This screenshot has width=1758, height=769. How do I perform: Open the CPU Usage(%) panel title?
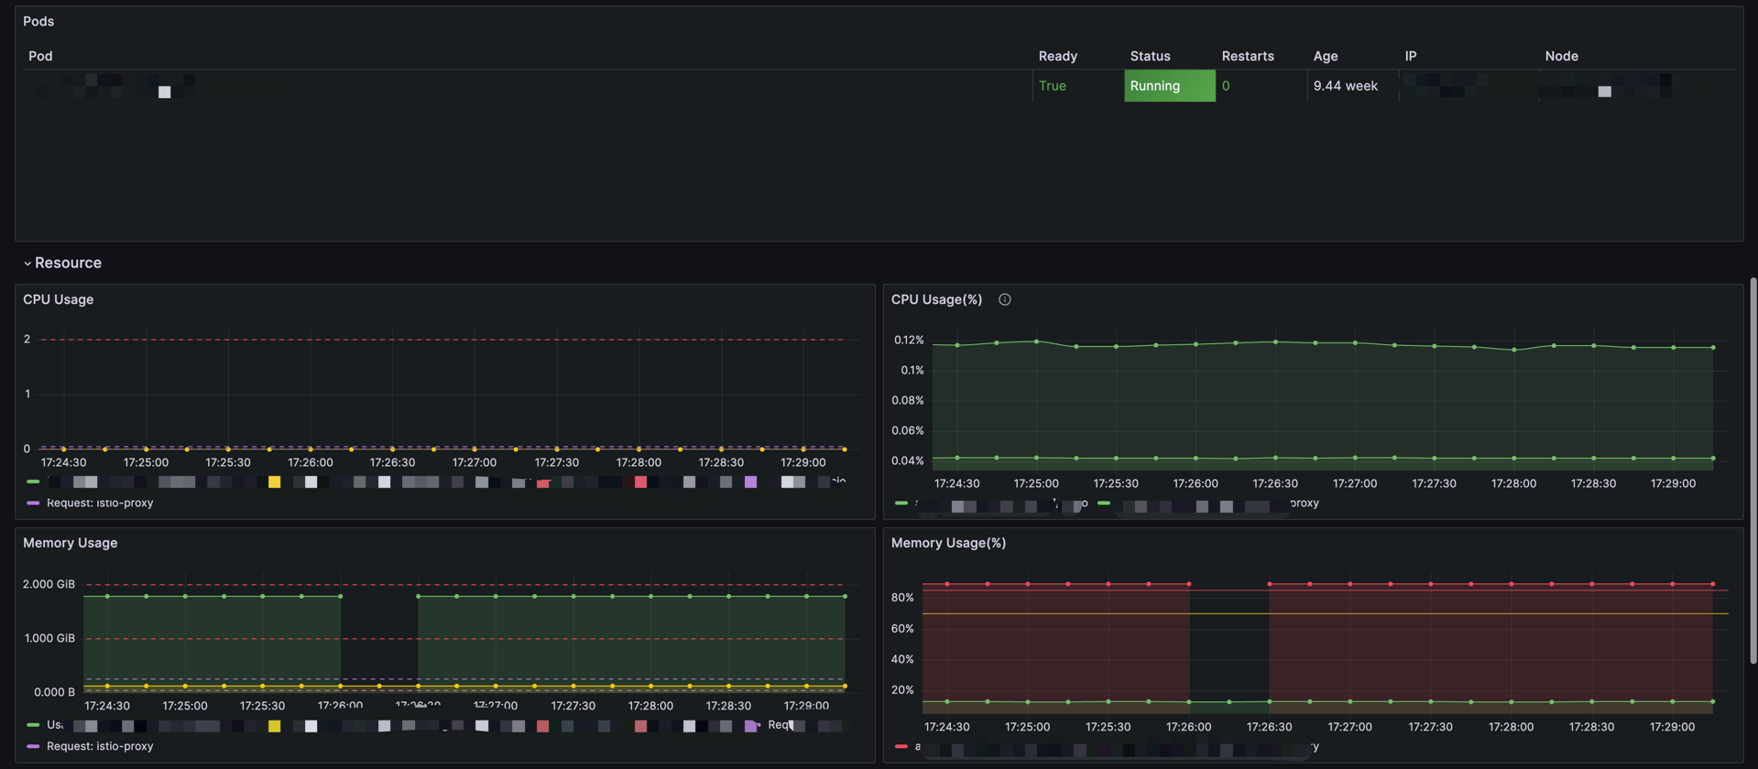936,299
